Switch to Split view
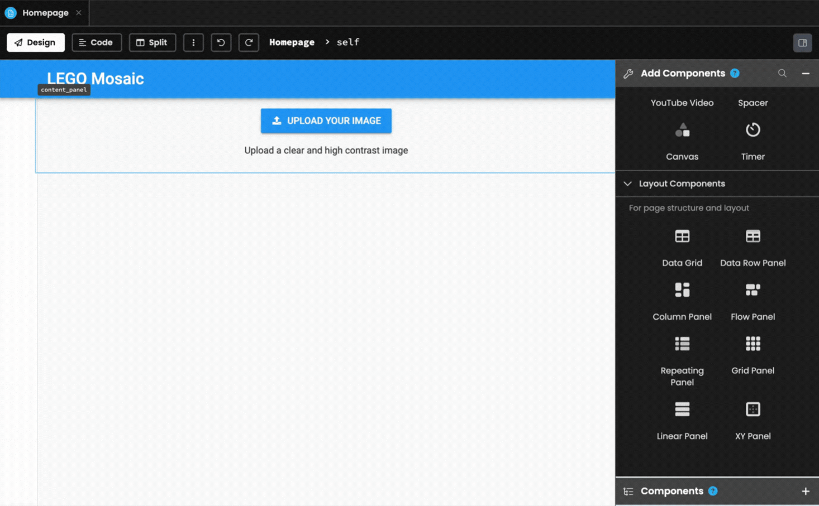The image size is (819, 506). tap(152, 42)
